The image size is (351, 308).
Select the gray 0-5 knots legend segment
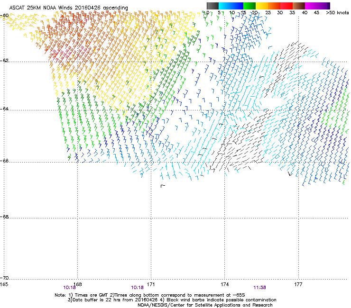point(212,6)
